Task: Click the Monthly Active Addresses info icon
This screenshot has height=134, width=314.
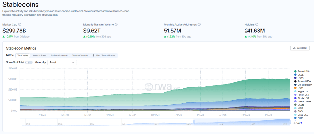Action: point(199,24)
